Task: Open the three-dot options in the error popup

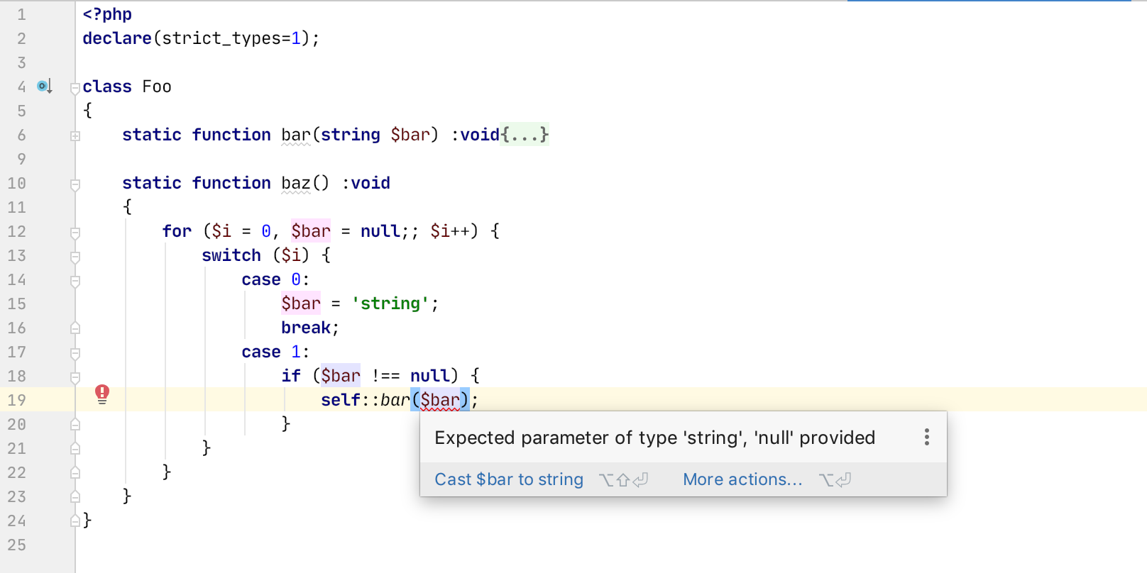Action: 926,437
